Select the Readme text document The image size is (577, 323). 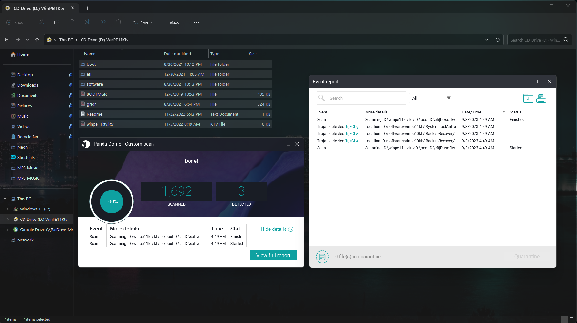[175, 114]
